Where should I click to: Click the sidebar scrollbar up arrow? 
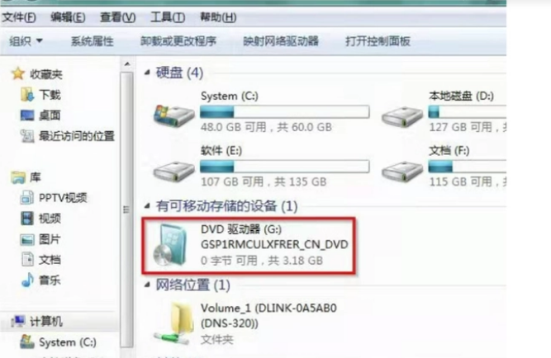[127, 64]
